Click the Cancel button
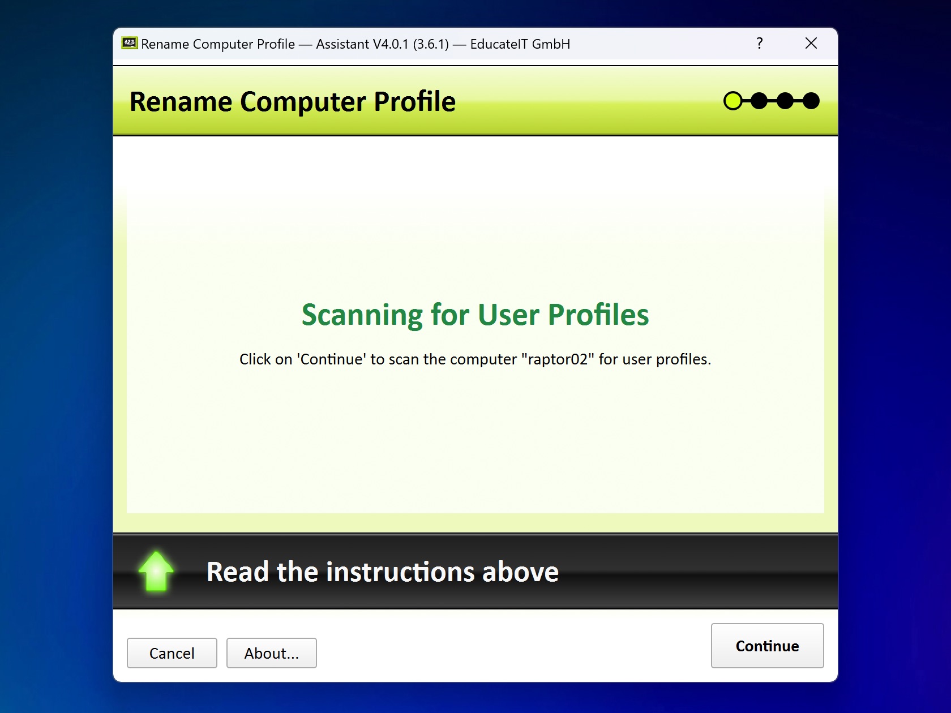The width and height of the screenshot is (951, 713). 172,653
